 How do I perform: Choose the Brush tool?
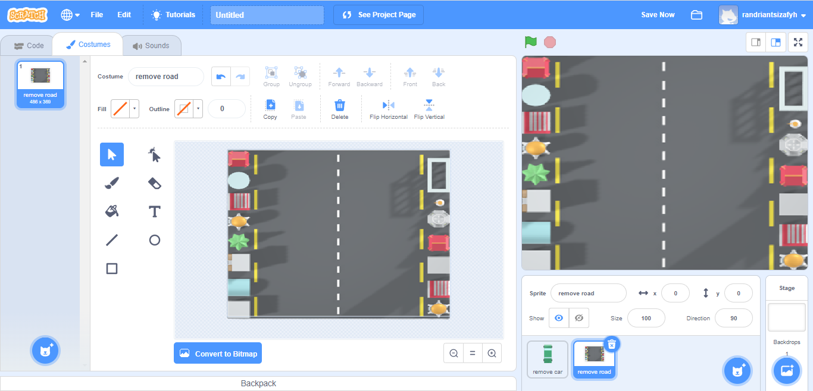click(112, 183)
